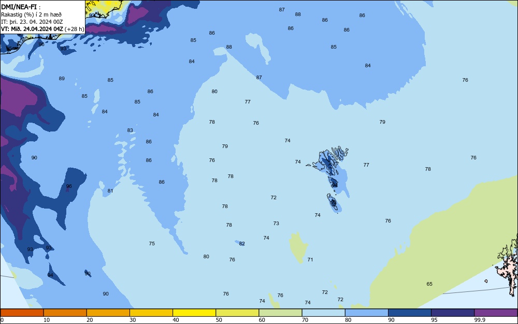Click the 20–30 amber legend swatch

pos(108,313)
